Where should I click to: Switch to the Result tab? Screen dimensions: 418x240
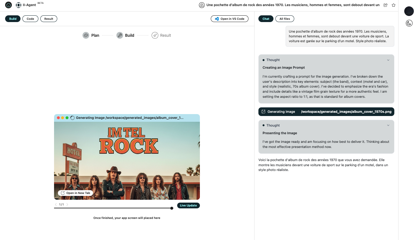pyautogui.click(x=49, y=19)
